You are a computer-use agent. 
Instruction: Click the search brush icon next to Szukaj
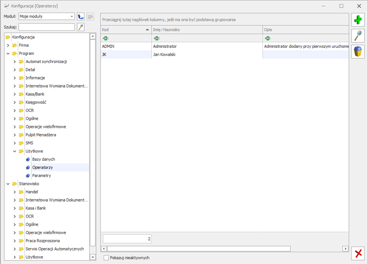(81, 27)
